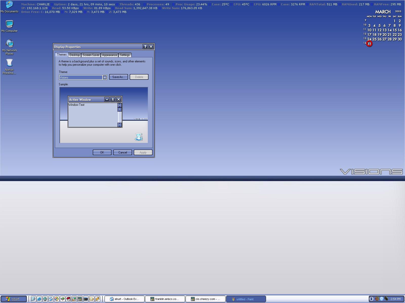Switch to the Settings tab
Viewport: 405px width, 303px height.
tap(125, 55)
